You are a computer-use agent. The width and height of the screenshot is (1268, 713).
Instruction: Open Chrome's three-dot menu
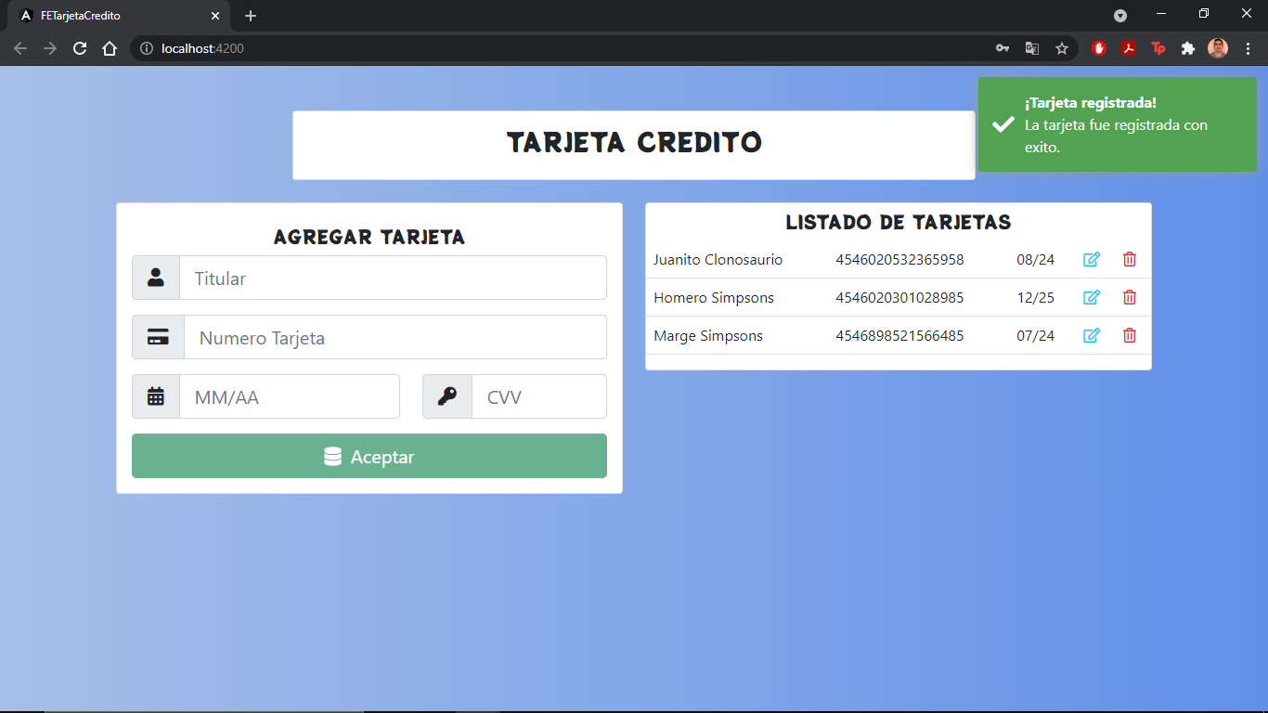[1248, 48]
